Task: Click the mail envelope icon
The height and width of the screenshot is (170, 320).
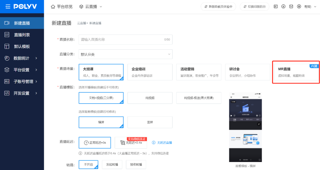Action: (x=291, y=6)
